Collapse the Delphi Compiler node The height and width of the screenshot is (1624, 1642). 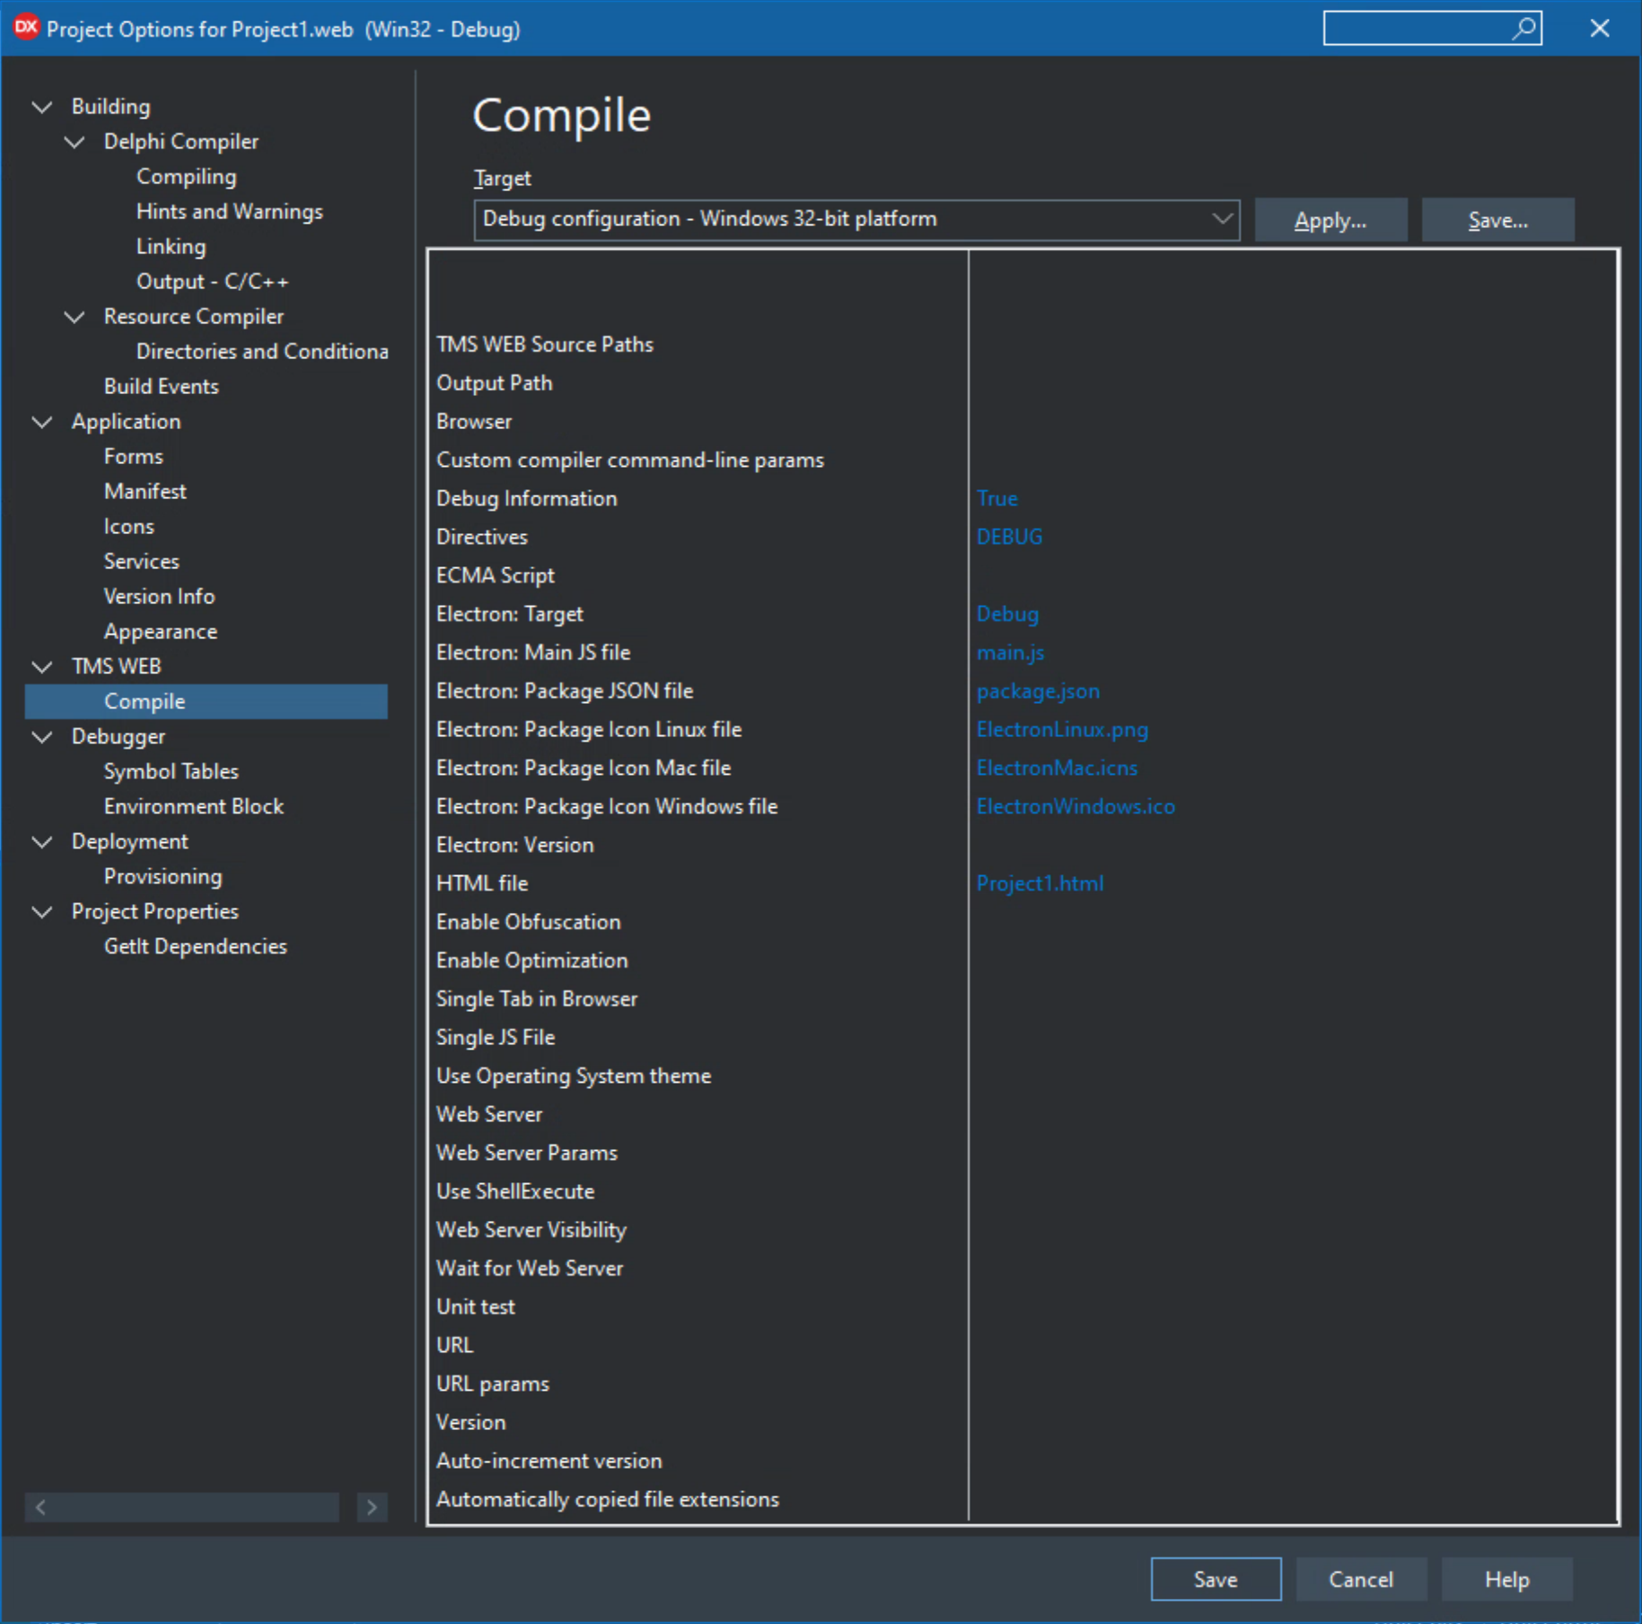[x=75, y=142]
